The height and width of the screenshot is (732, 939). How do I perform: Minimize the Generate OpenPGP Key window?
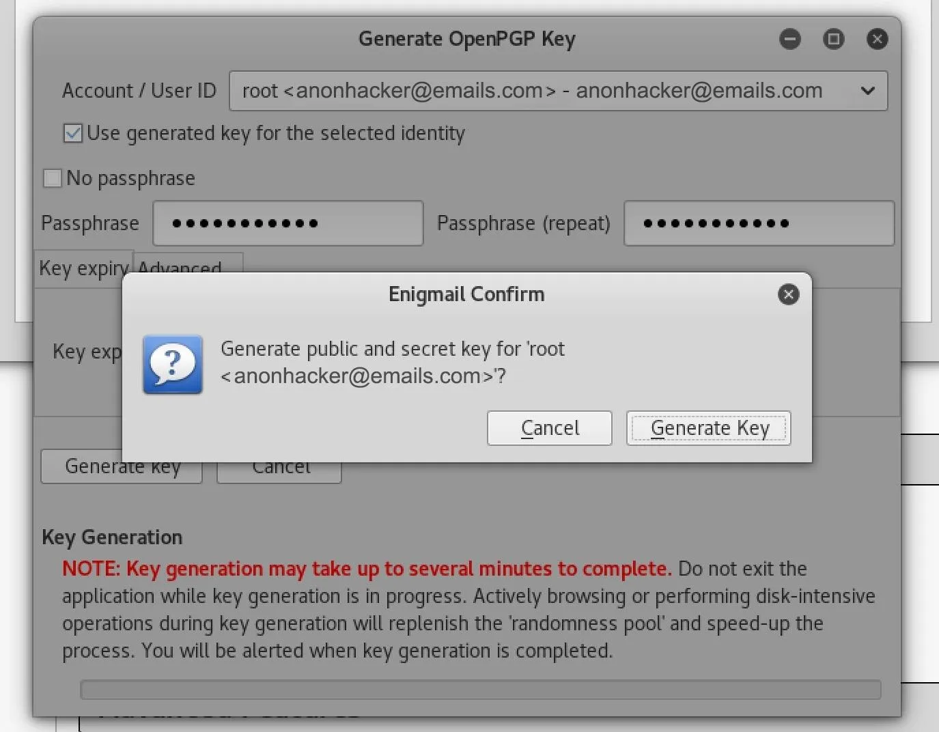click(790, 39)
